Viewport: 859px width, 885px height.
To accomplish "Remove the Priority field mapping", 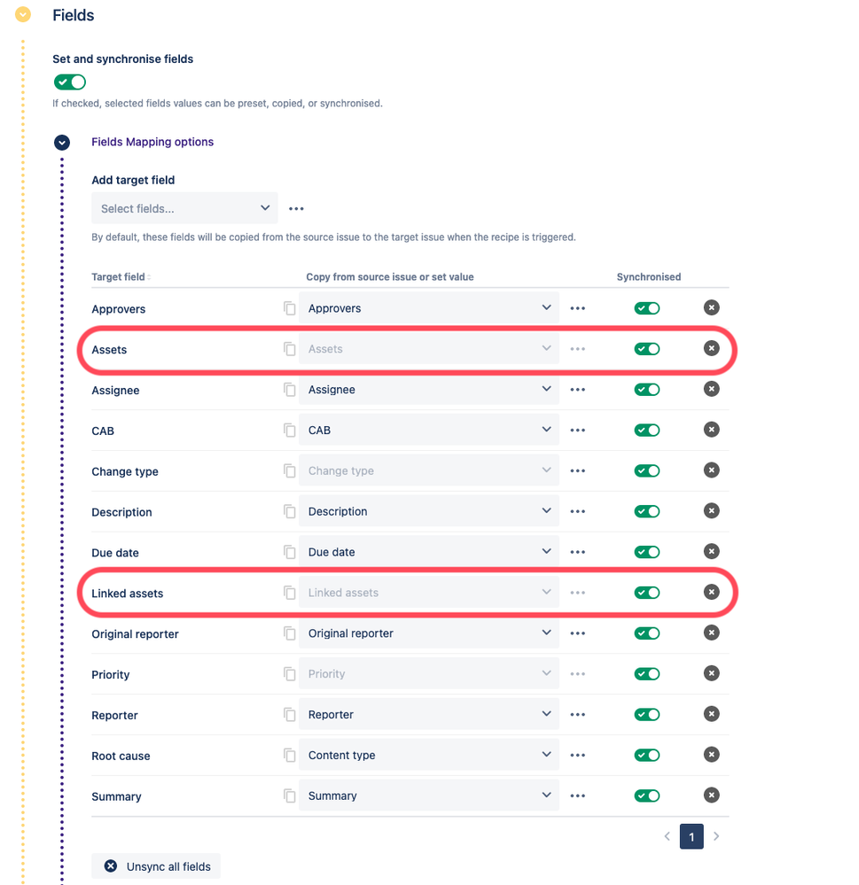I will point(711,673).
